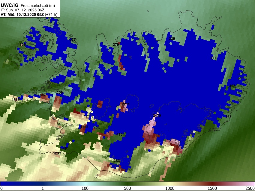Click the station value 277 on the map
This screenshot has height=191, width=255.
213,58
